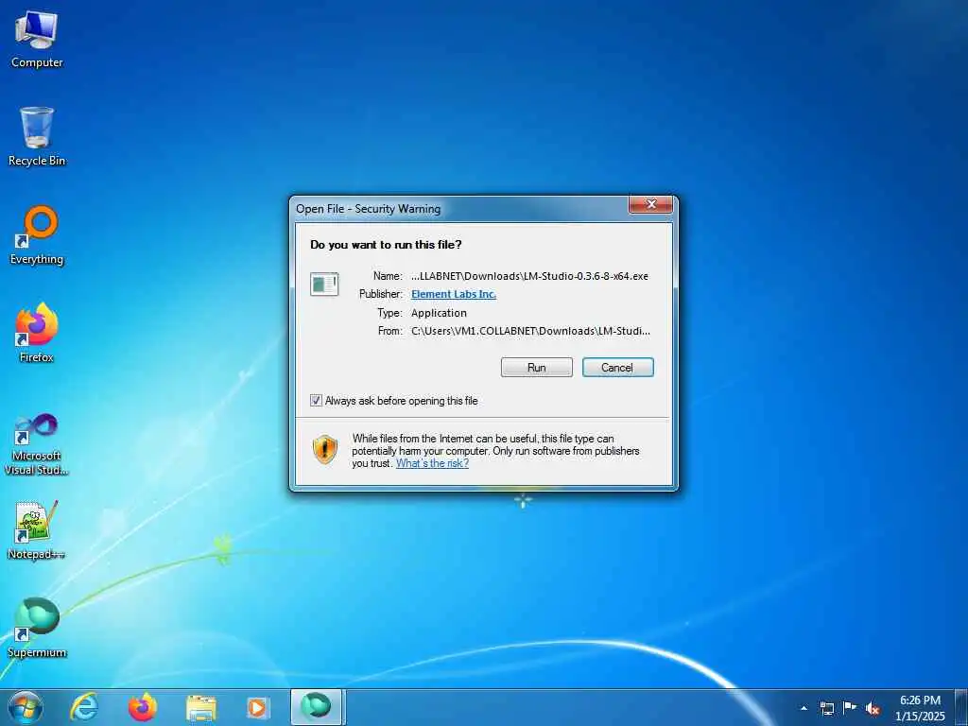Viewport: 968px width, 726px height.
Task: Open the network status tray icon
Action: tap(827, 708)
